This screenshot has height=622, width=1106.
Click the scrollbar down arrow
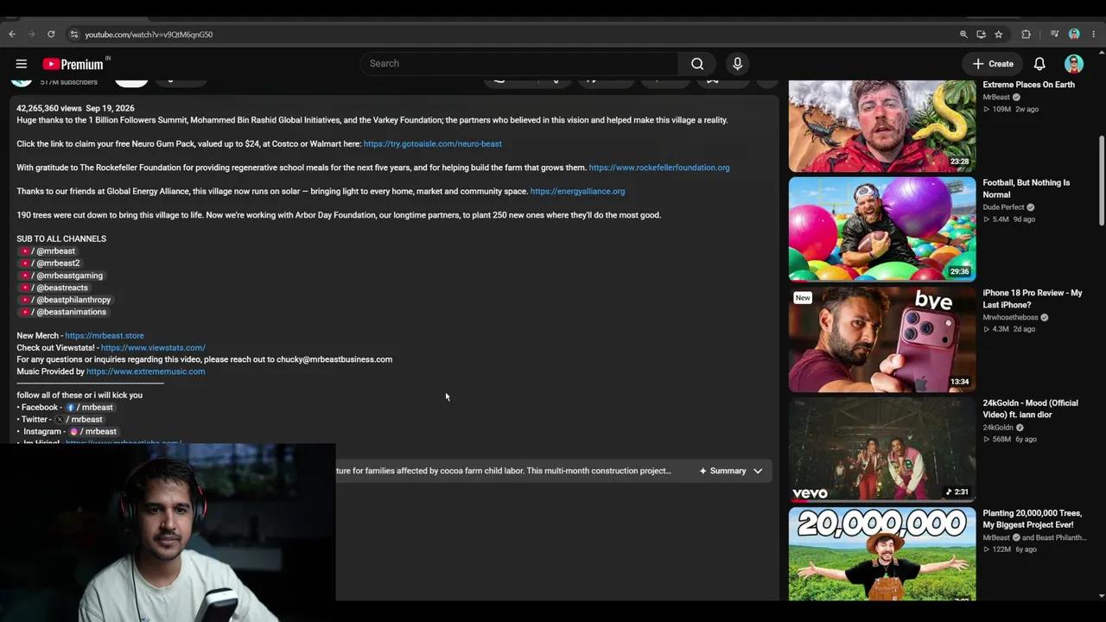[1101, 595]
